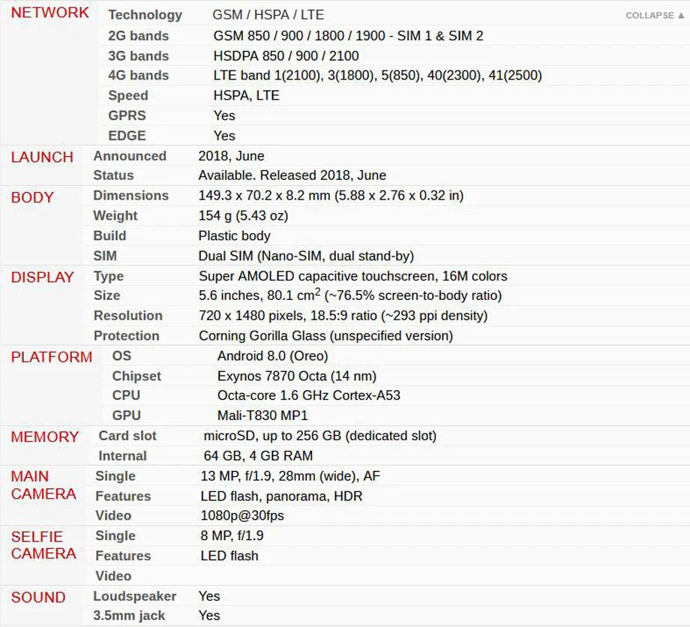Click the 4G bands label
The image size is (690, 627).
pyautogui.click(x=138, y=75)
